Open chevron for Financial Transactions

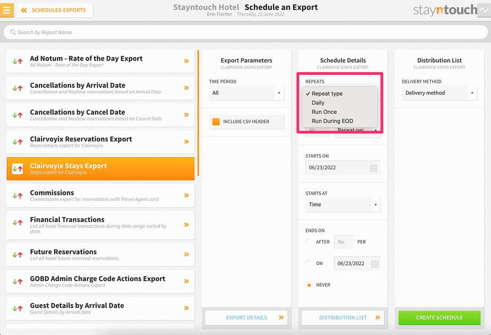click(187, 225)
